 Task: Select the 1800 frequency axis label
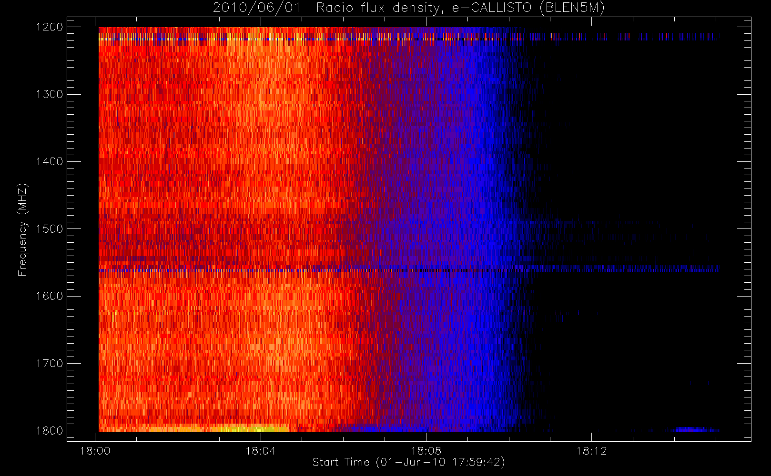click(x=50, y=430)
